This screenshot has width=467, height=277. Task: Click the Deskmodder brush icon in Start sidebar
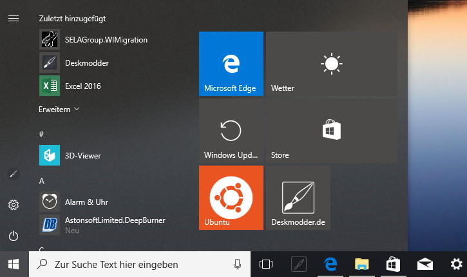pyautogui.click(x=14, y=174)
